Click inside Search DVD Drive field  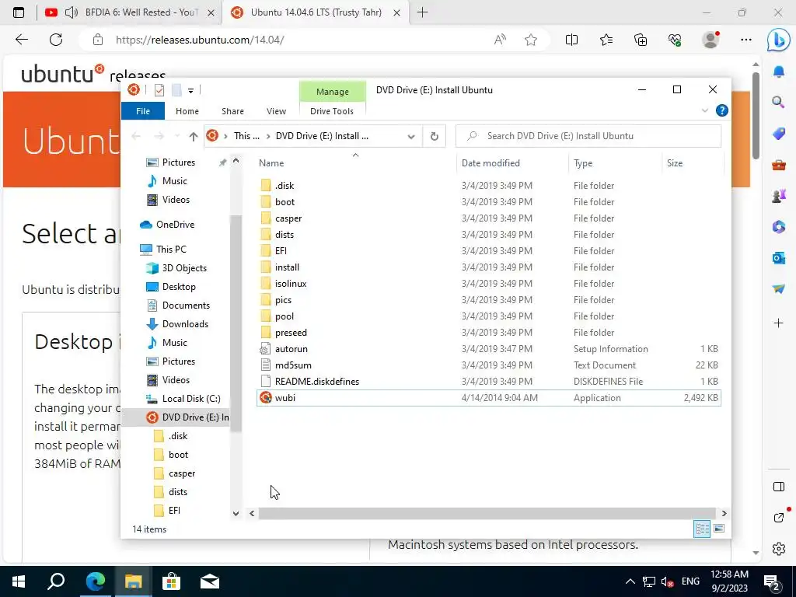pyautogui.click(x=588, y=136)
